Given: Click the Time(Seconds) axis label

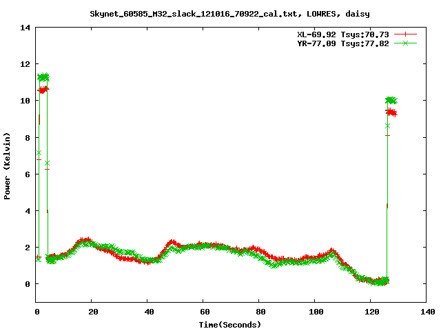Looking at the screenshot, I should coord(230,325).
